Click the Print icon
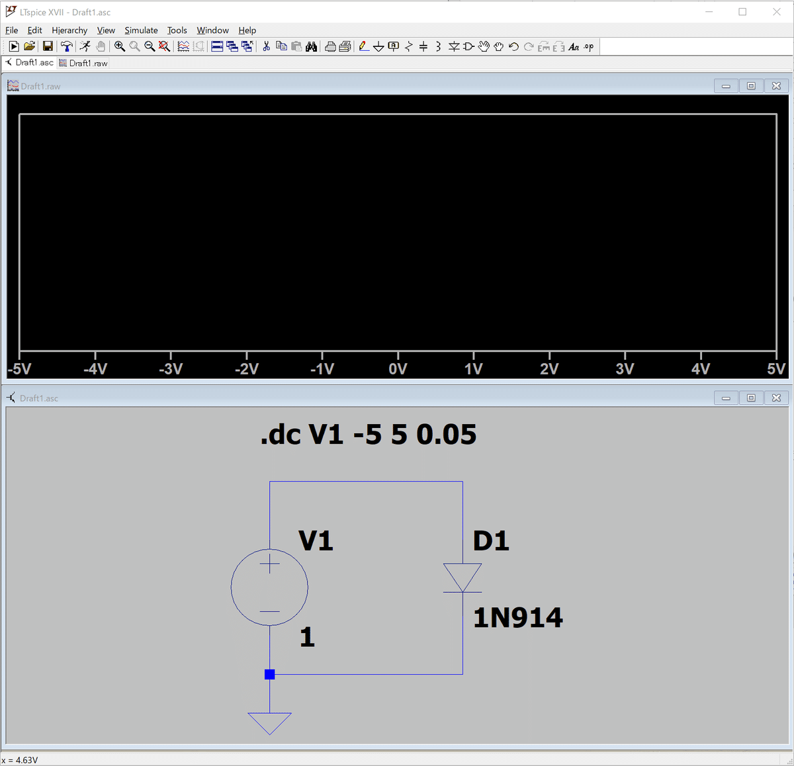This screenshot has width=794, height=766. (x=345, y=46)
